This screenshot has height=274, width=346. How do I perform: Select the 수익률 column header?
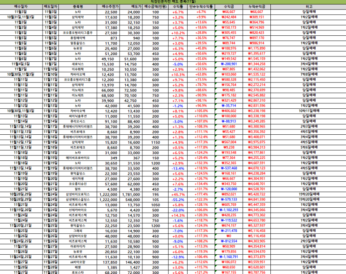(x=178, y=7)
